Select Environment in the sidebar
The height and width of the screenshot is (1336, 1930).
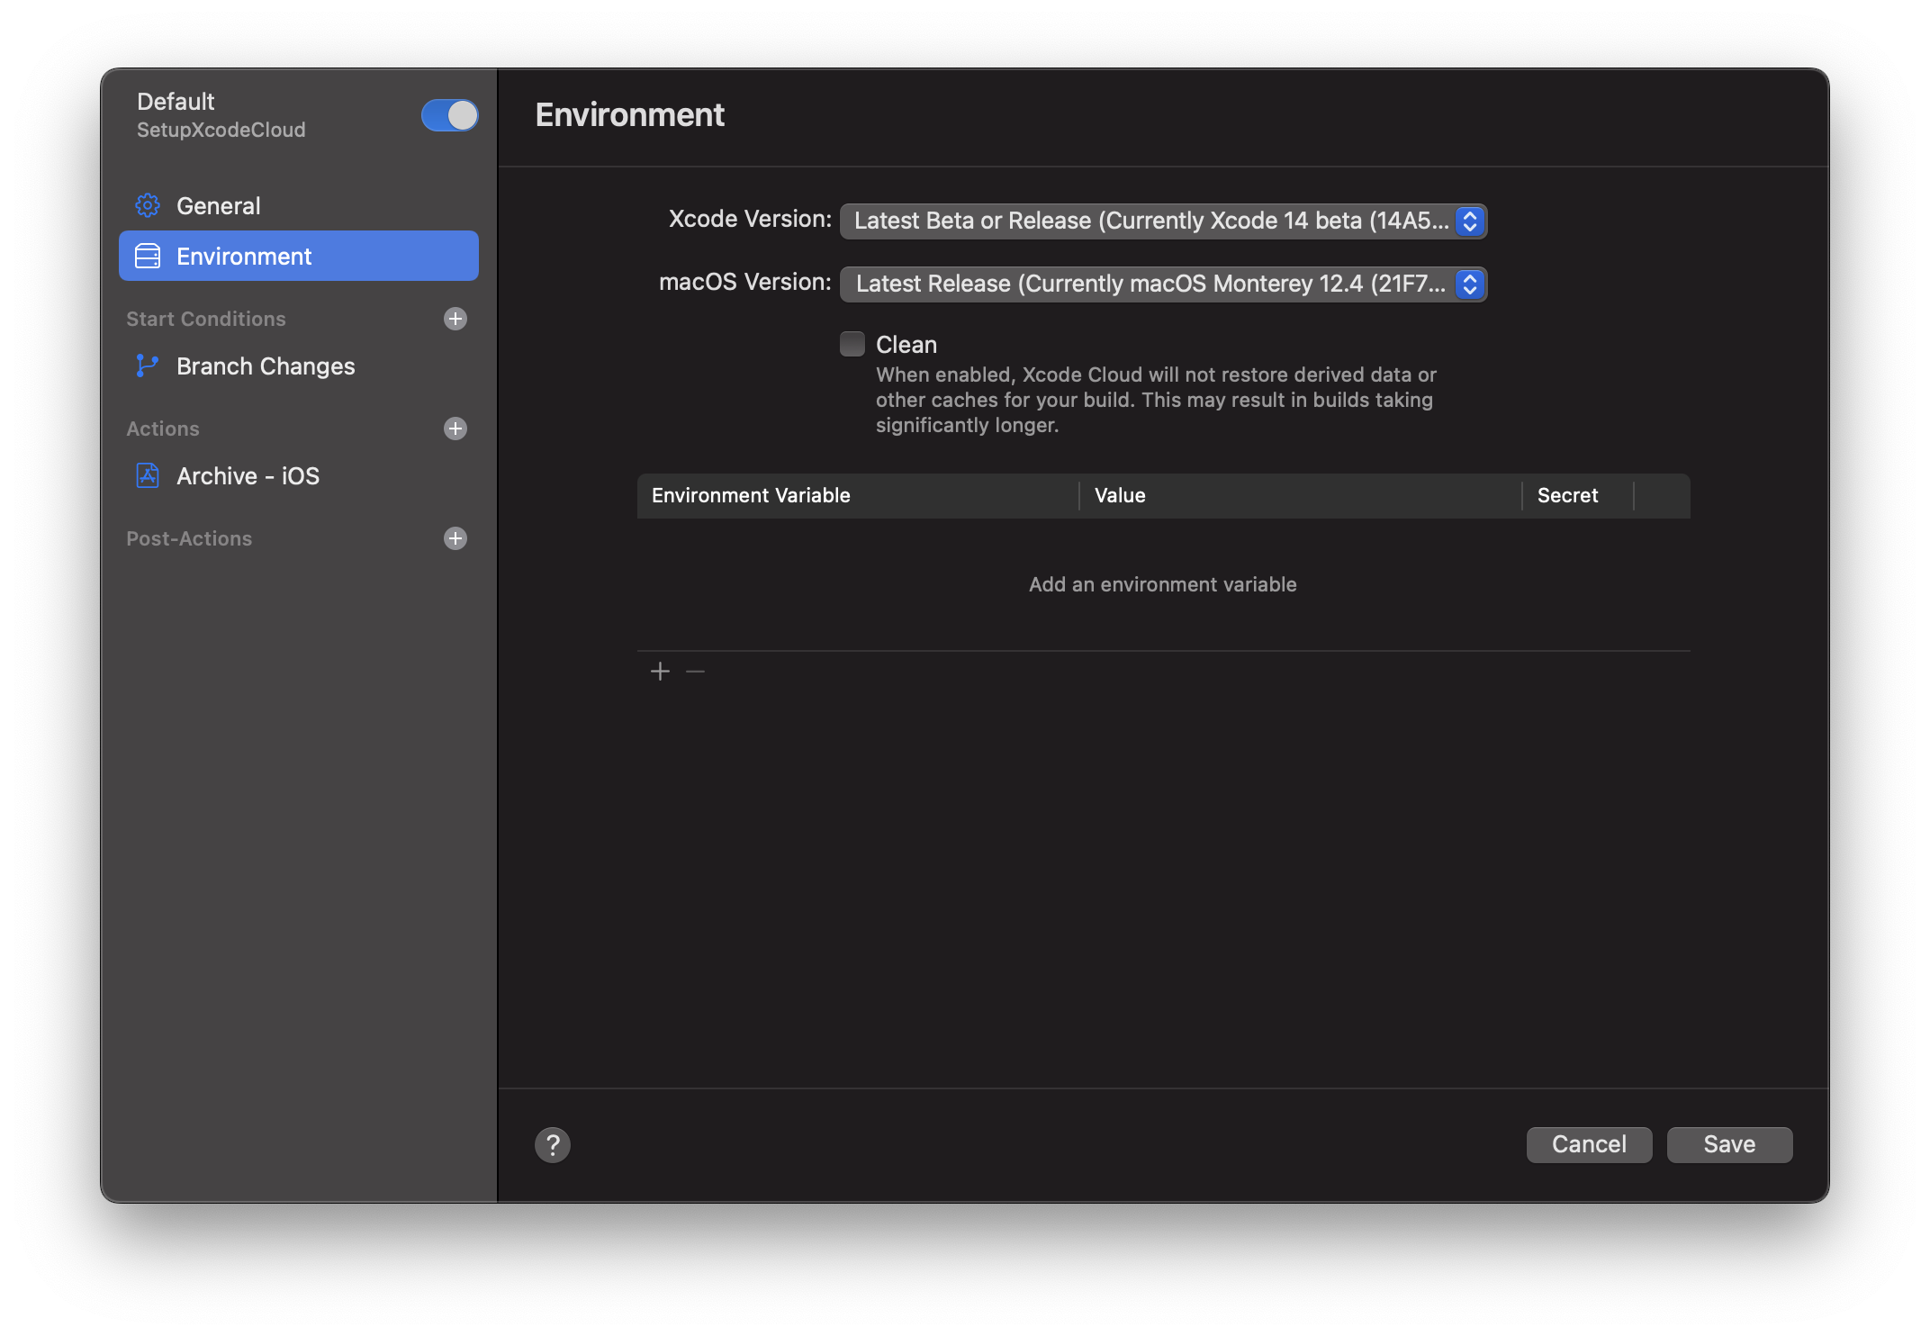299,257
